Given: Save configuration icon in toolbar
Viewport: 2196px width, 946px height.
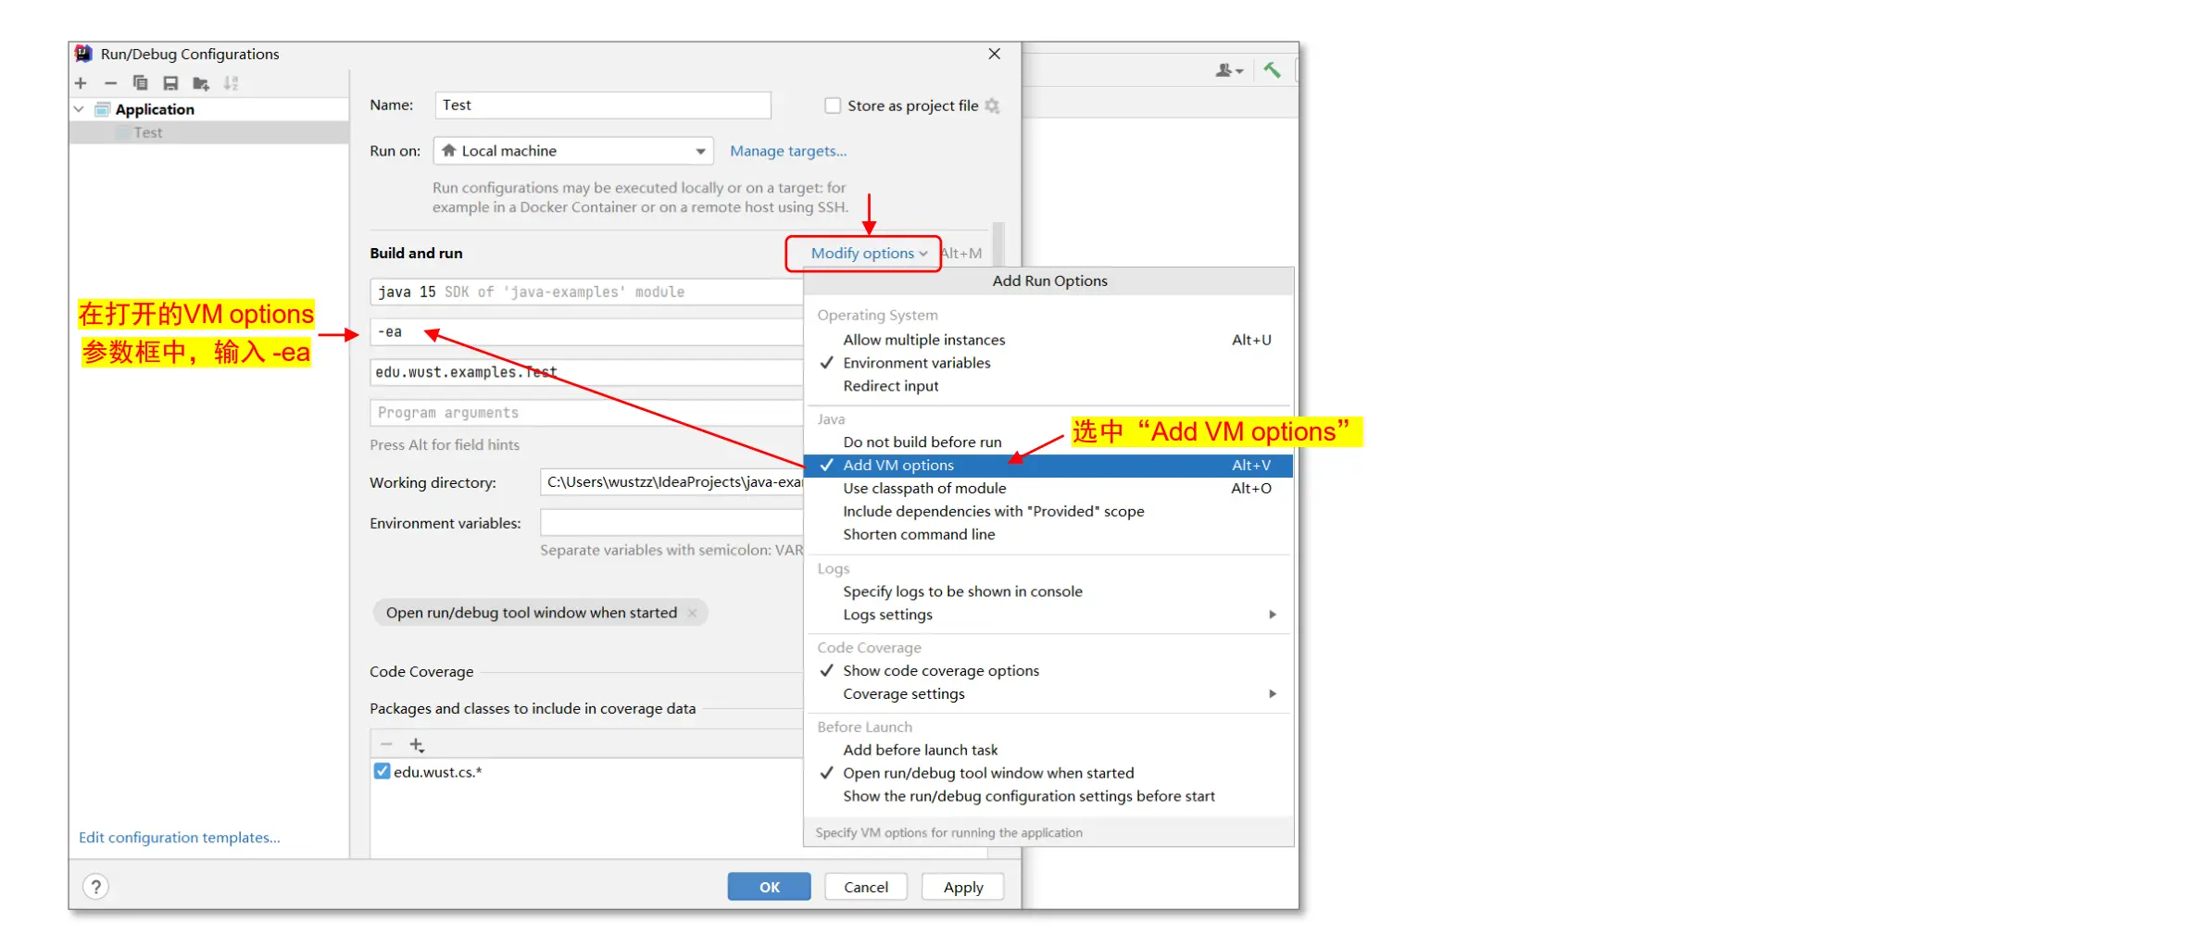Looking at the screenshot, I should 170,83.
